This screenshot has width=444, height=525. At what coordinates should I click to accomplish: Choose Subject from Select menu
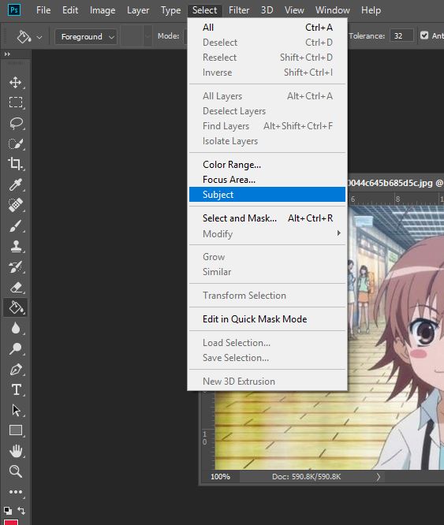point(267,195)
